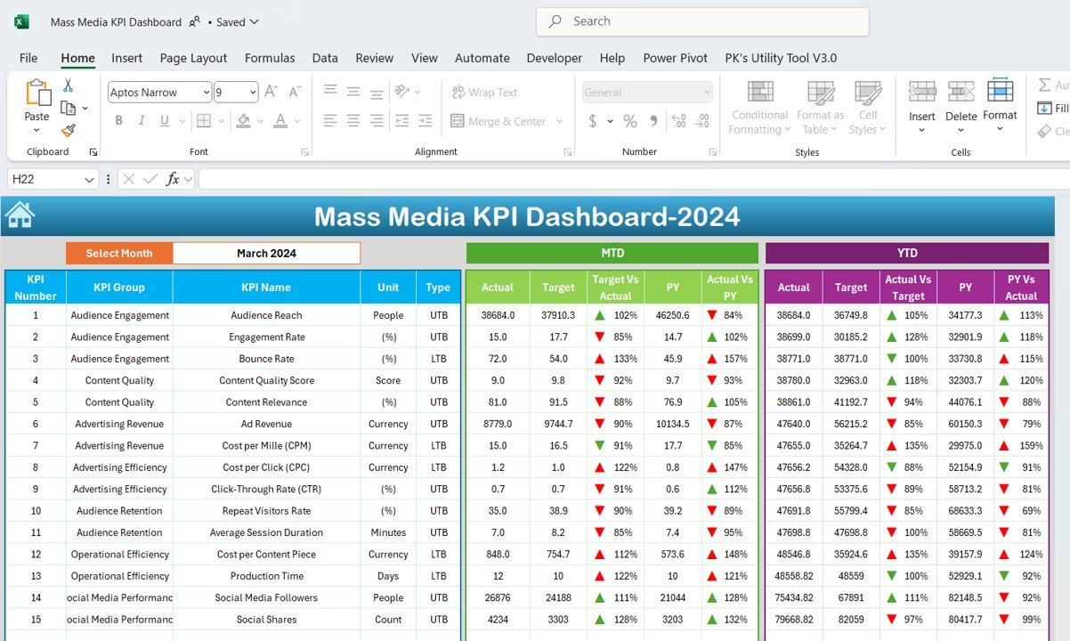The image size is (1070, 641).
Task: Increase decimal places icon
Action: coord(678,121)
